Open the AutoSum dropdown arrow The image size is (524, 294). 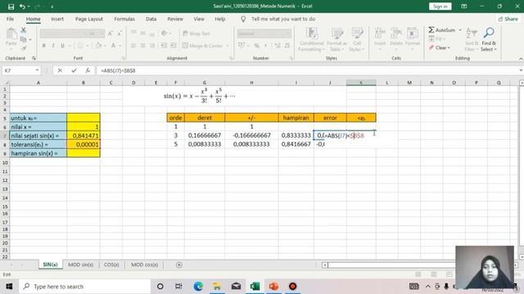click(x=460, y=30)
